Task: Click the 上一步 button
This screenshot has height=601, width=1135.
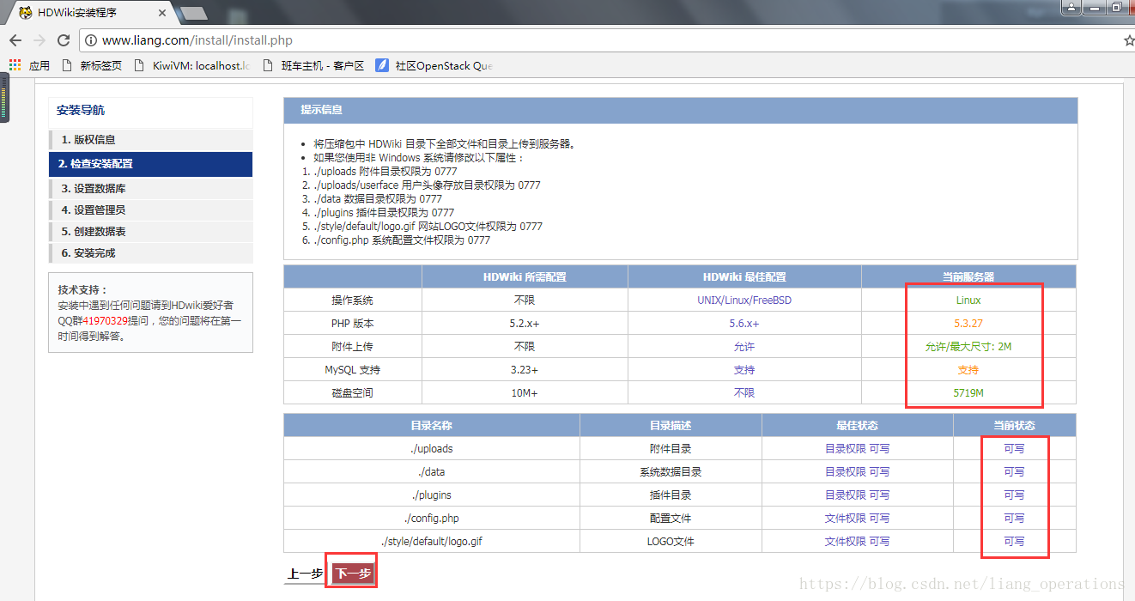Action: point(306,574)
